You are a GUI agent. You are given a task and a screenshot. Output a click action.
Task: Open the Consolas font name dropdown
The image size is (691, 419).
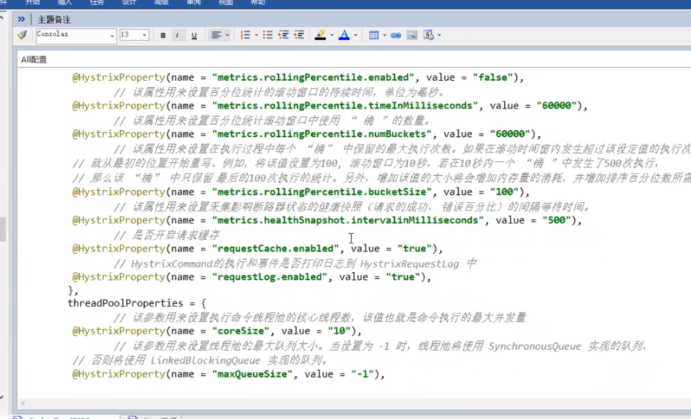(x=112, y=36)
